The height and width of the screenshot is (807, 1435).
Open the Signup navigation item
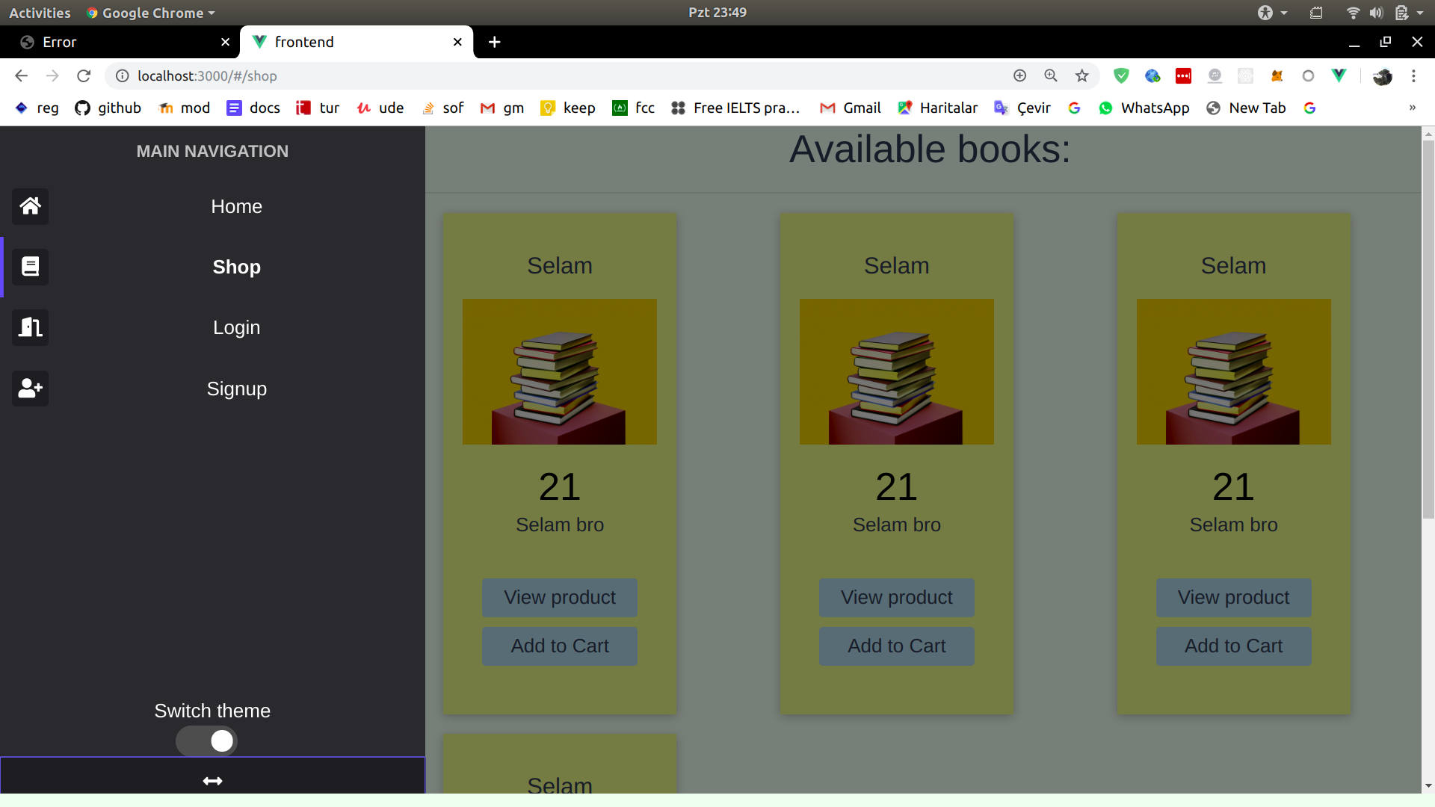click(236, 389)
